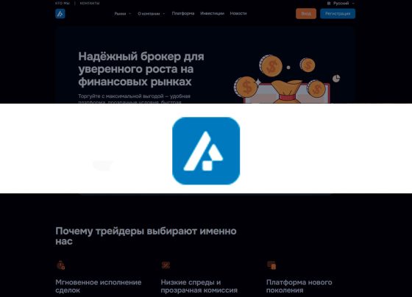The height and width of the screenshot is (297, 412).
Task: Click the platform icon above Платформа нового поколения
Action: coord(271,265)
